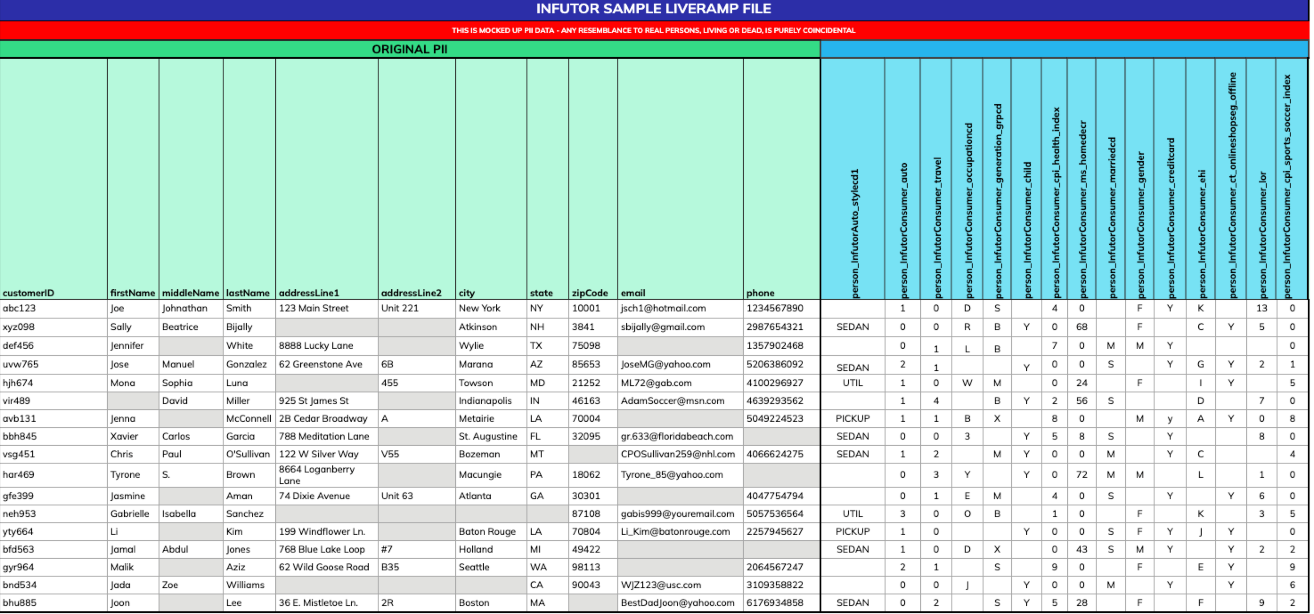Select address cell 768 Blue Lake Loop
Screen dimensions: 1314x614
tap(327, 549)
